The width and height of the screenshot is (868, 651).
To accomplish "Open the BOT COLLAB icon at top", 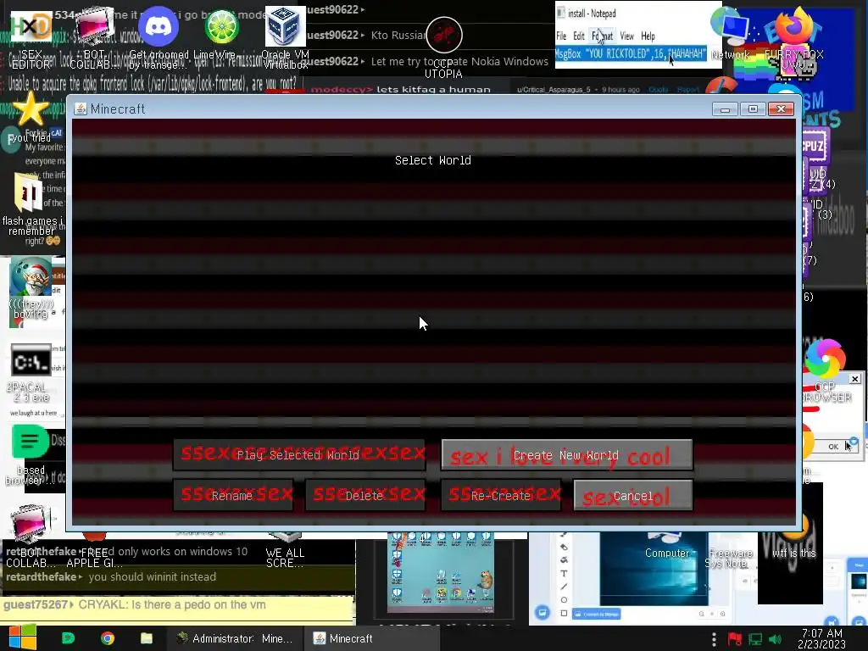I will click(94, 26).
